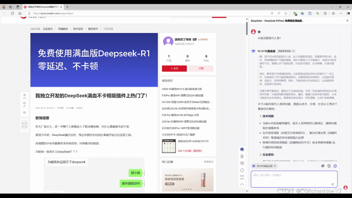Open BE7200Pro+ WiFi7 router link
352x198 pixels.
[180, 128]
